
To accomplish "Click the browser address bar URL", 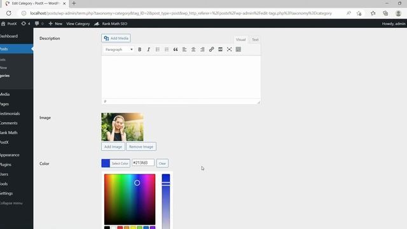I will click(181, 13).
